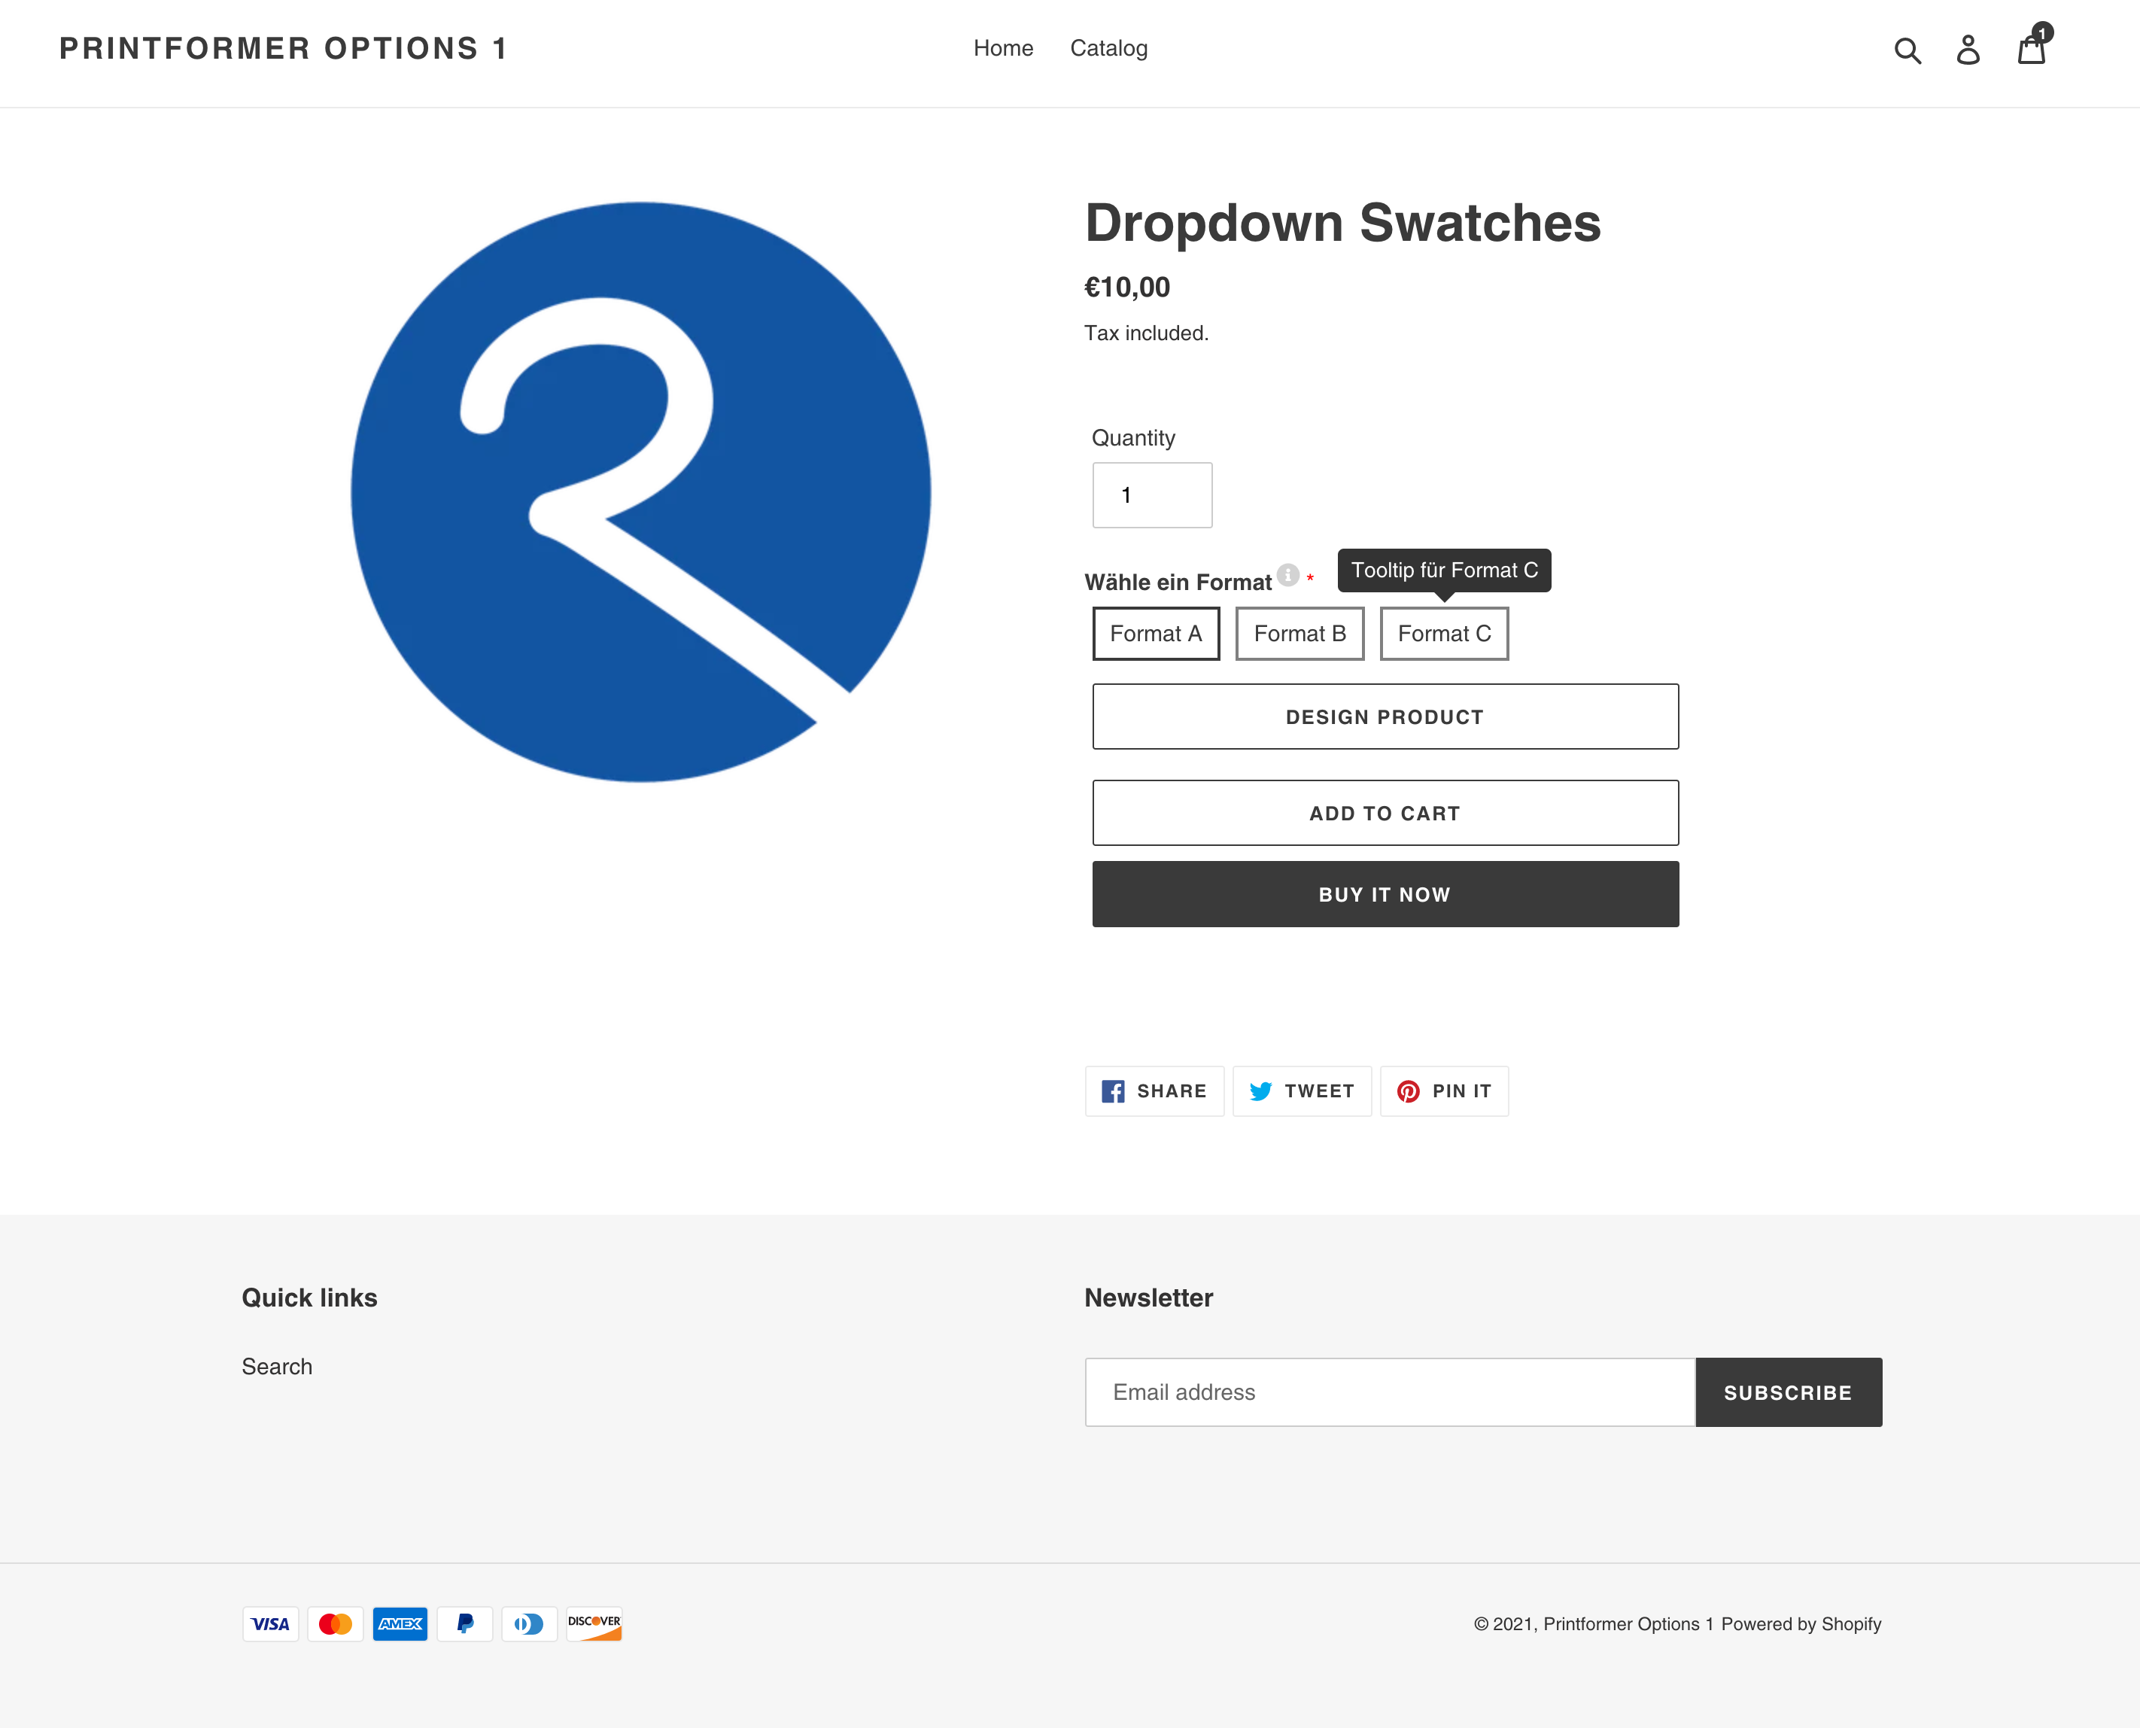Open the search icon in header
This screenshot has width=2140, height=1728.
(x=1906, y=50)
